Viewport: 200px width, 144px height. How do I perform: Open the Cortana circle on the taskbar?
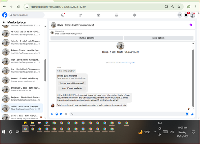10,132
